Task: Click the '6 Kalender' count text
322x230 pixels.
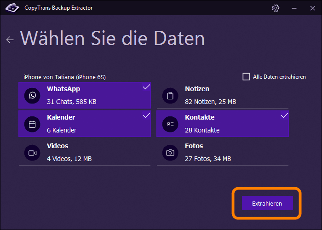Action: pos(62,130)
